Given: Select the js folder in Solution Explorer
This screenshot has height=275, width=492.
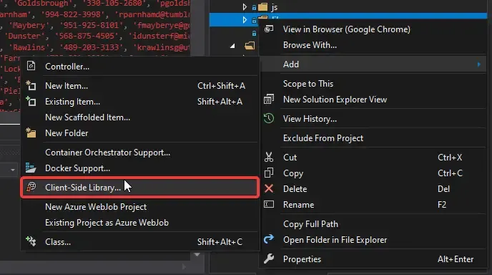Looking at the screenshot, I should coord(274,7).
